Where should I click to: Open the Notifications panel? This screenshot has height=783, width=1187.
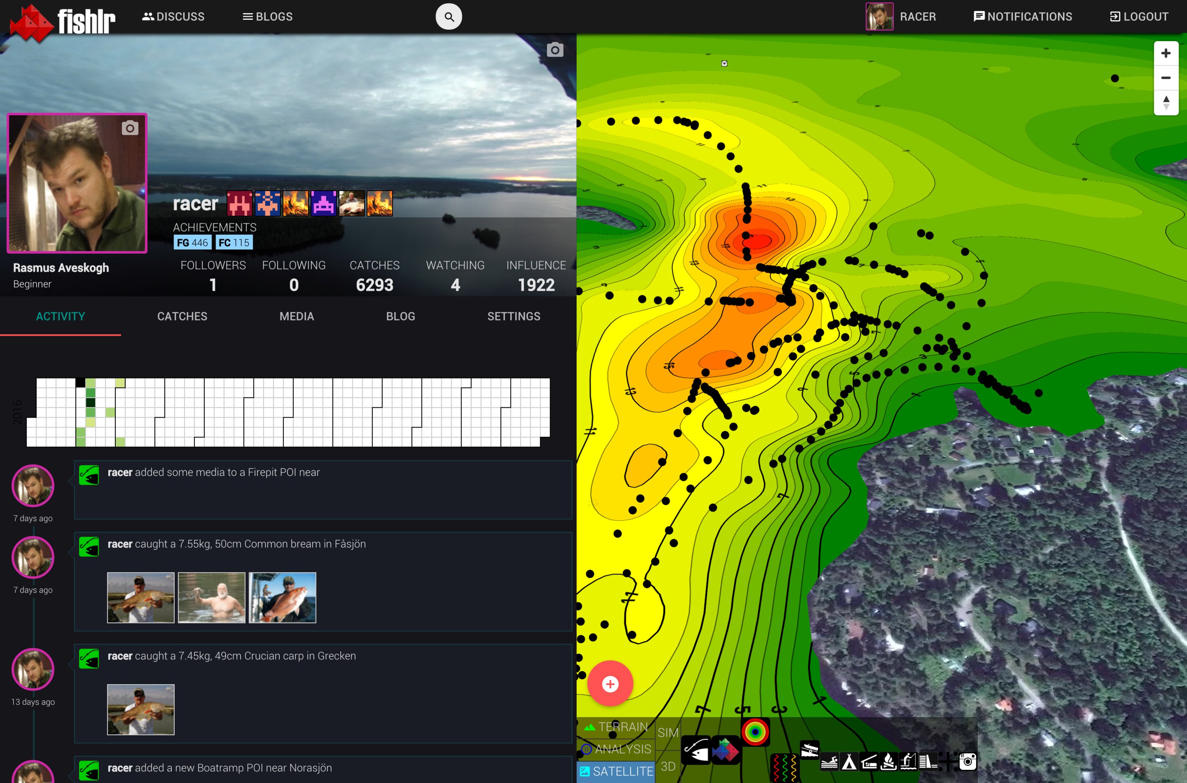1023,17
